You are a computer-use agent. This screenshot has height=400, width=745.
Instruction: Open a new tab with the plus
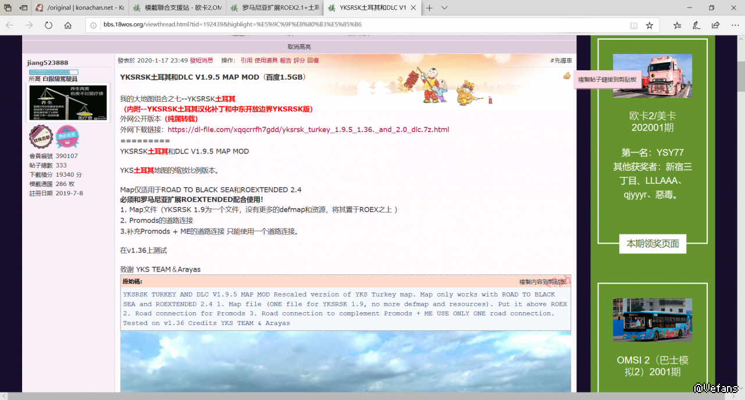tap(429, 8)
